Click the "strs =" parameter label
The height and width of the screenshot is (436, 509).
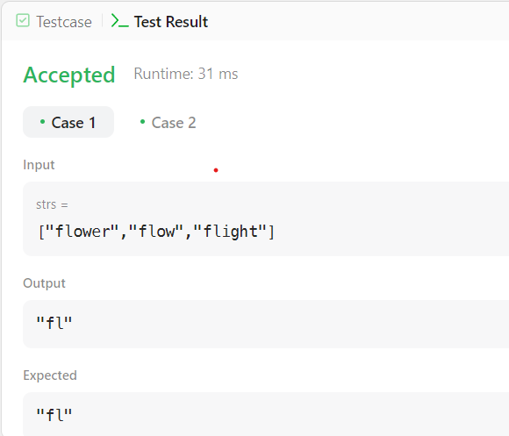52,204
